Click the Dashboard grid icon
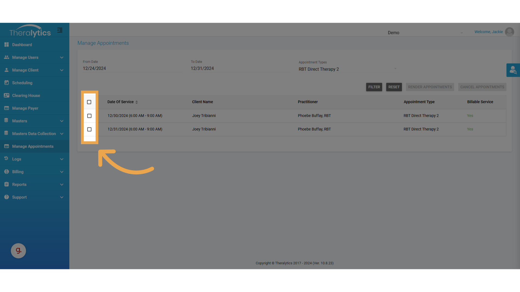The height and width of the screenshot is (292, 520). coord(6,45)
